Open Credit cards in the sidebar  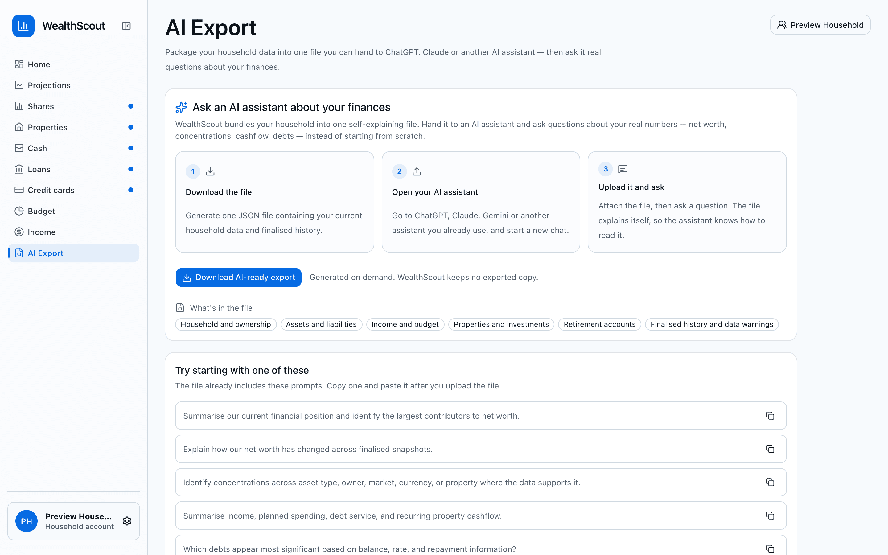point(73,190)
